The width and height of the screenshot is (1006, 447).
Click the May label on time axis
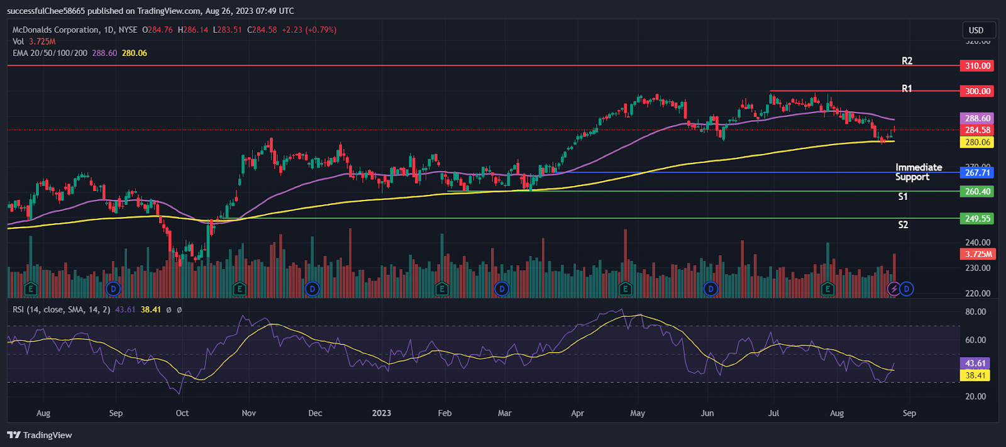pyautogui.click(x=638, y=413)
